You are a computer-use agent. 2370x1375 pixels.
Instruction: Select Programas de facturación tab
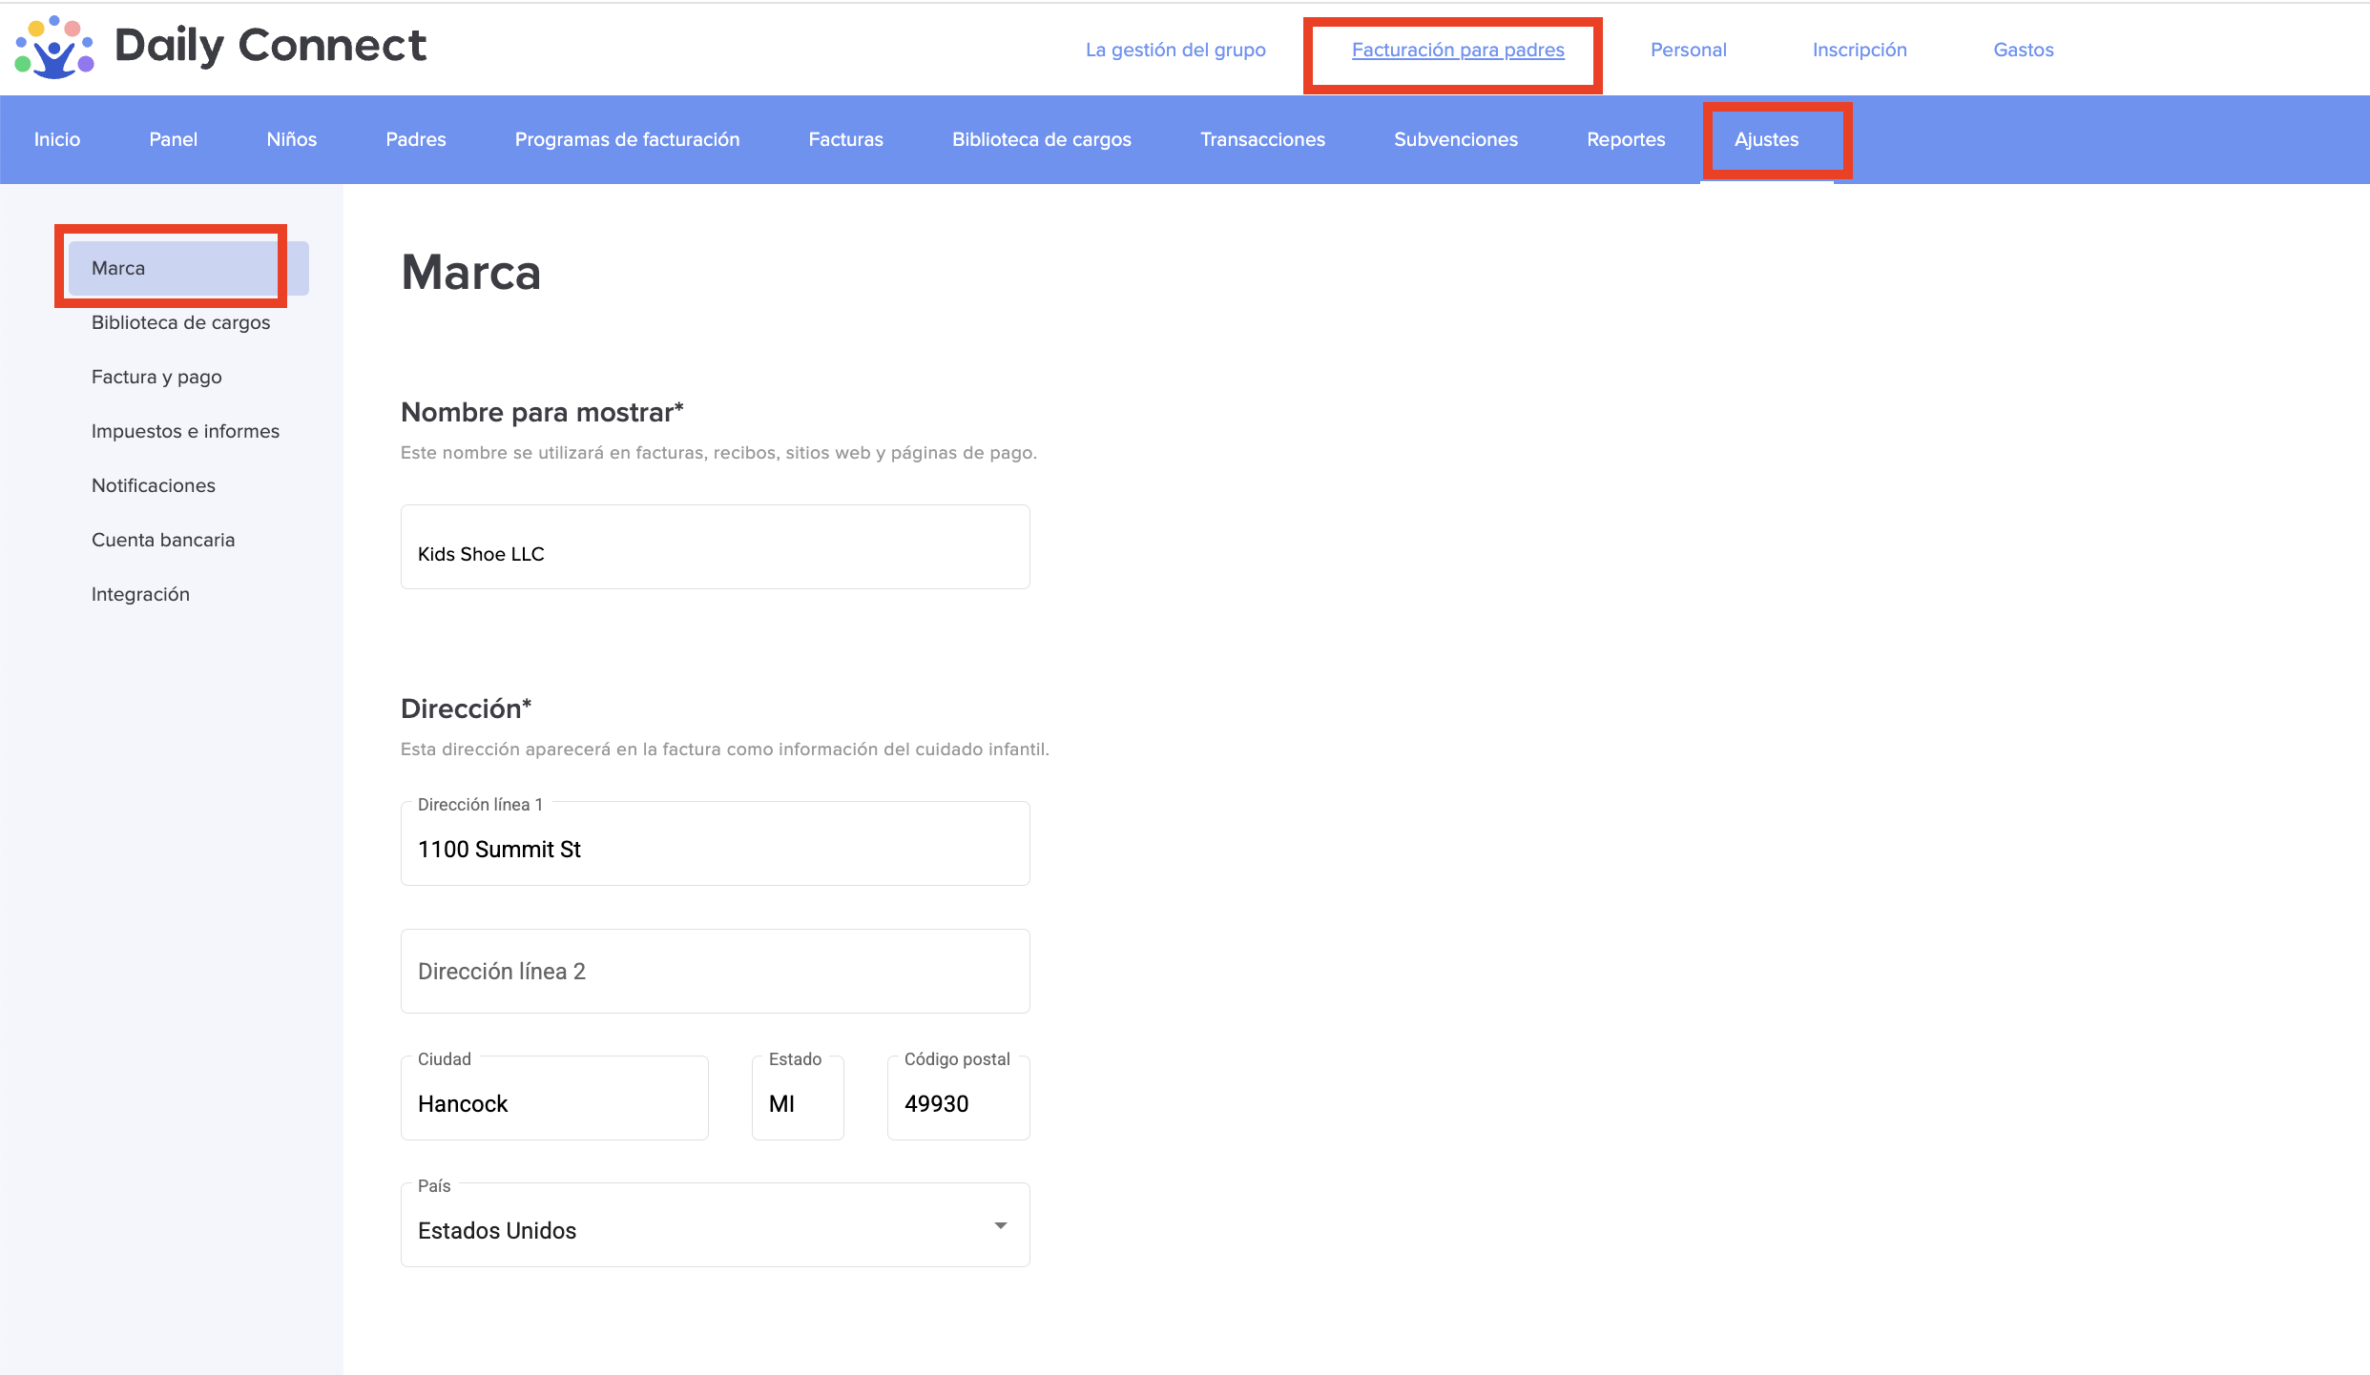(627, 139)
